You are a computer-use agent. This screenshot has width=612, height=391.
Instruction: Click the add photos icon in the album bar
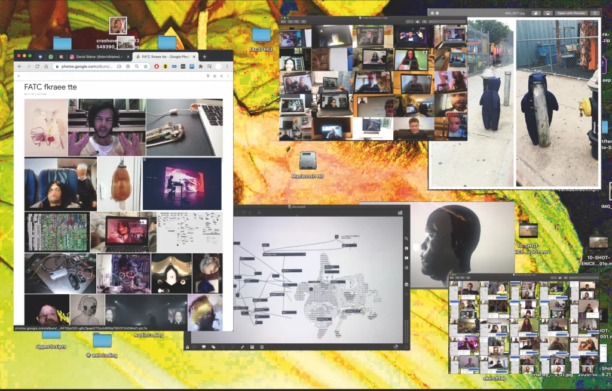[215, 76]
